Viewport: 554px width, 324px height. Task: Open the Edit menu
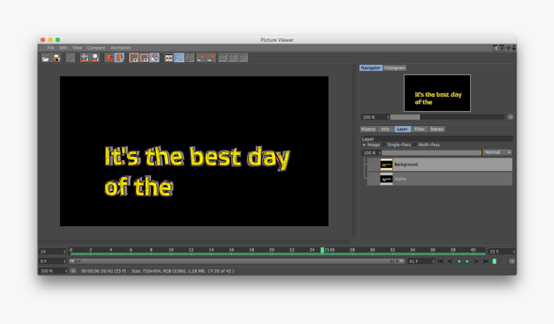tap(63, 48)
